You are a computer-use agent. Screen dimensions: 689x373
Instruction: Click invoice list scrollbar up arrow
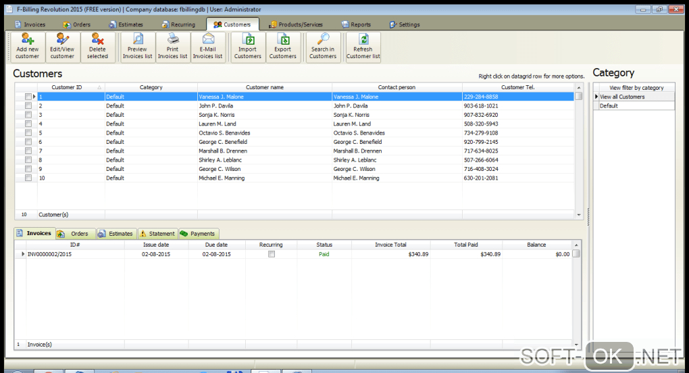click(576, 245)
